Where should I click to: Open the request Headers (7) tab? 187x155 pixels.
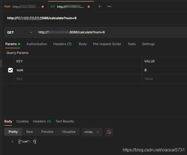click(62, 44)
